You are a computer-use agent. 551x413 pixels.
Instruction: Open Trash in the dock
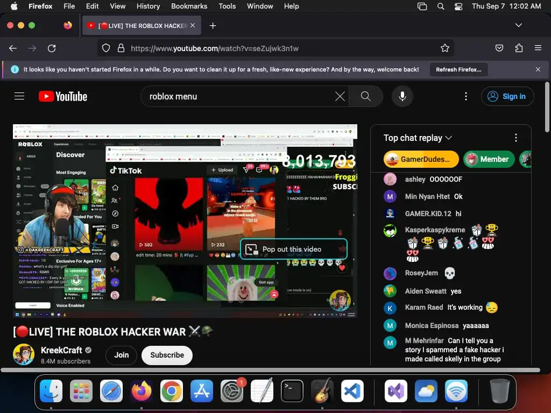pyautogui.click(x=499, y=391)
